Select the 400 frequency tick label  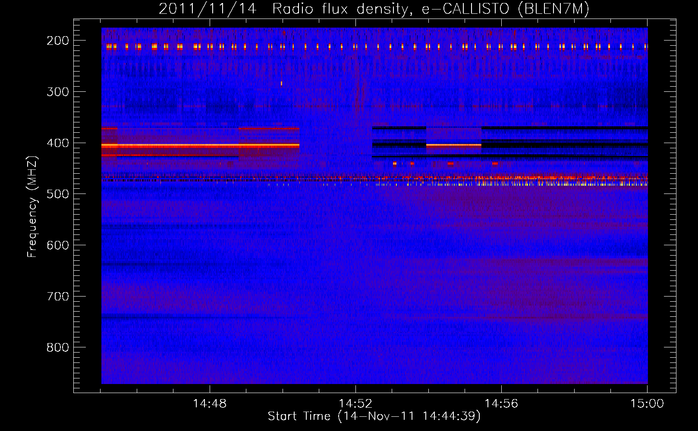point(58,143)
